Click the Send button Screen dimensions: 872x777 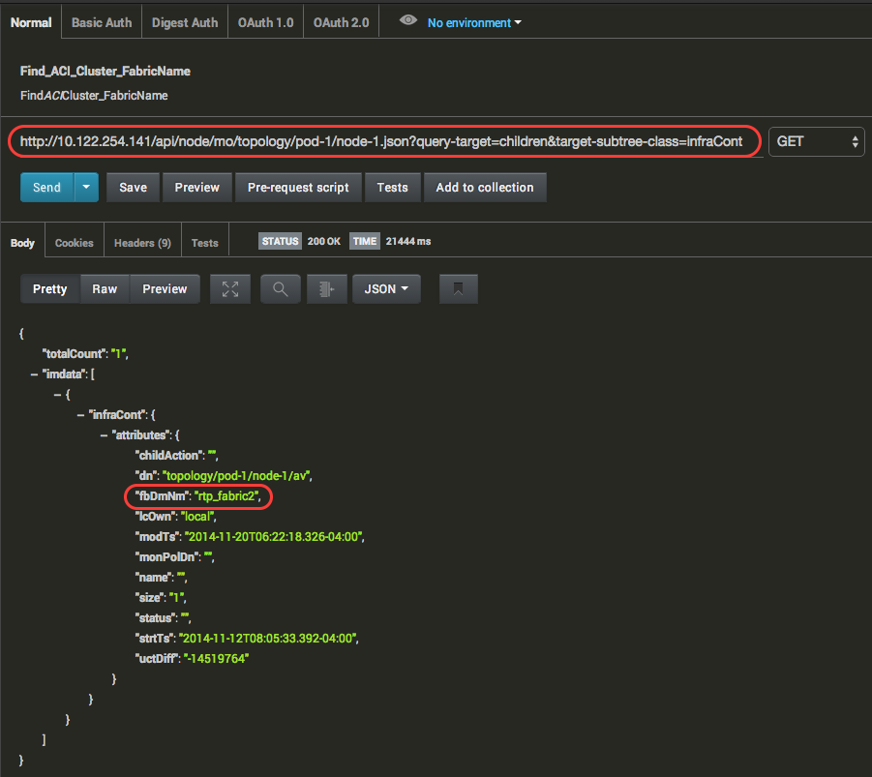coord(47,188)
